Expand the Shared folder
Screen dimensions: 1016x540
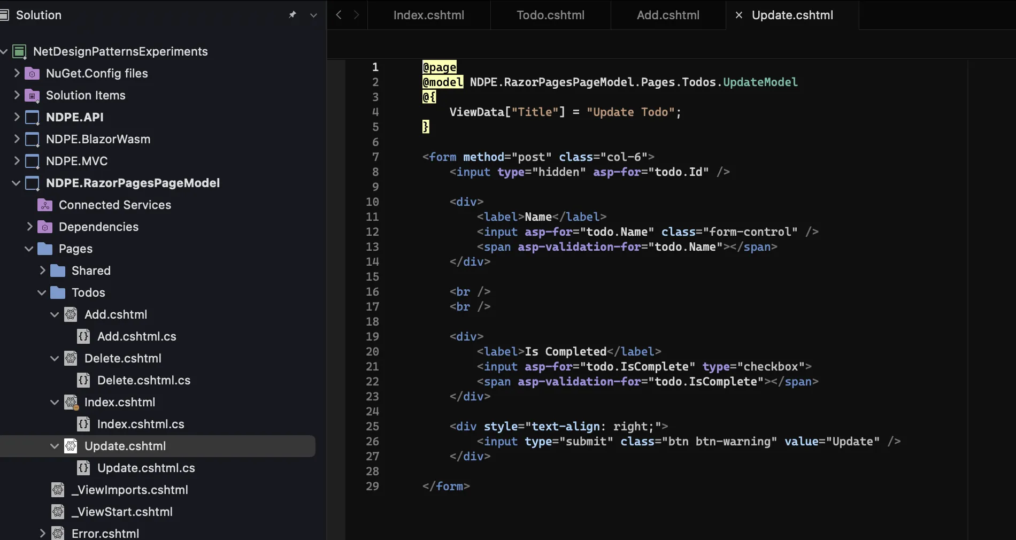(x=43, y=271)
